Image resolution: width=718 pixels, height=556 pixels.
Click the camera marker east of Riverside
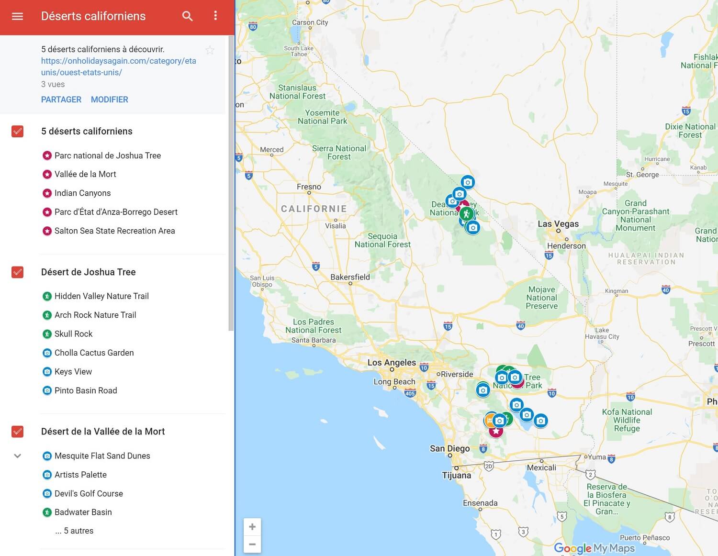[x=483, y=390]
